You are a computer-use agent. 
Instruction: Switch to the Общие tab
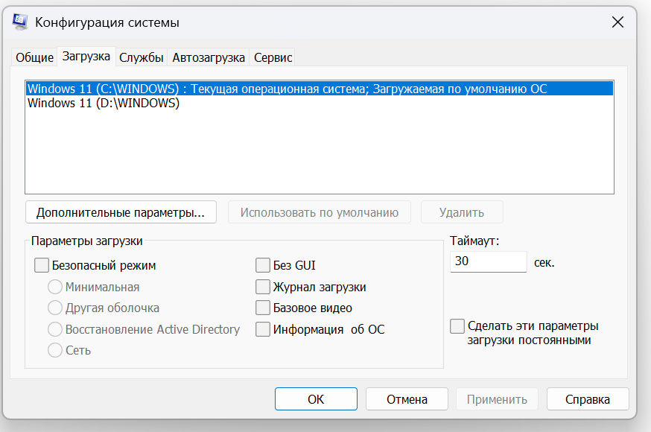coord(34,57)
